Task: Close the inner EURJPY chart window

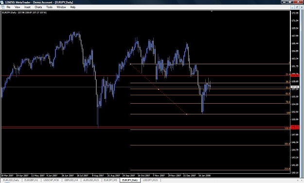Action: pos(302,7)
